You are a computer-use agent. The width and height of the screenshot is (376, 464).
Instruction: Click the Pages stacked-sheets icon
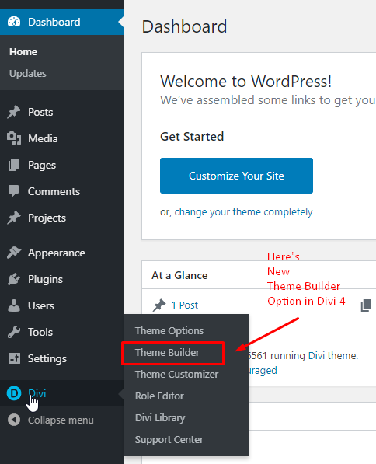pyautogui.click(x=14, y=165)
